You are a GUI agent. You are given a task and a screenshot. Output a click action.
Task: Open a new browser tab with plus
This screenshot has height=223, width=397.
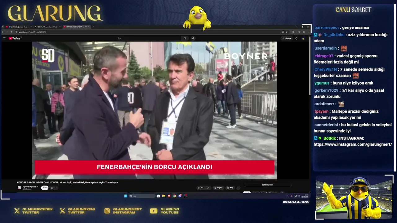[93, 27]
